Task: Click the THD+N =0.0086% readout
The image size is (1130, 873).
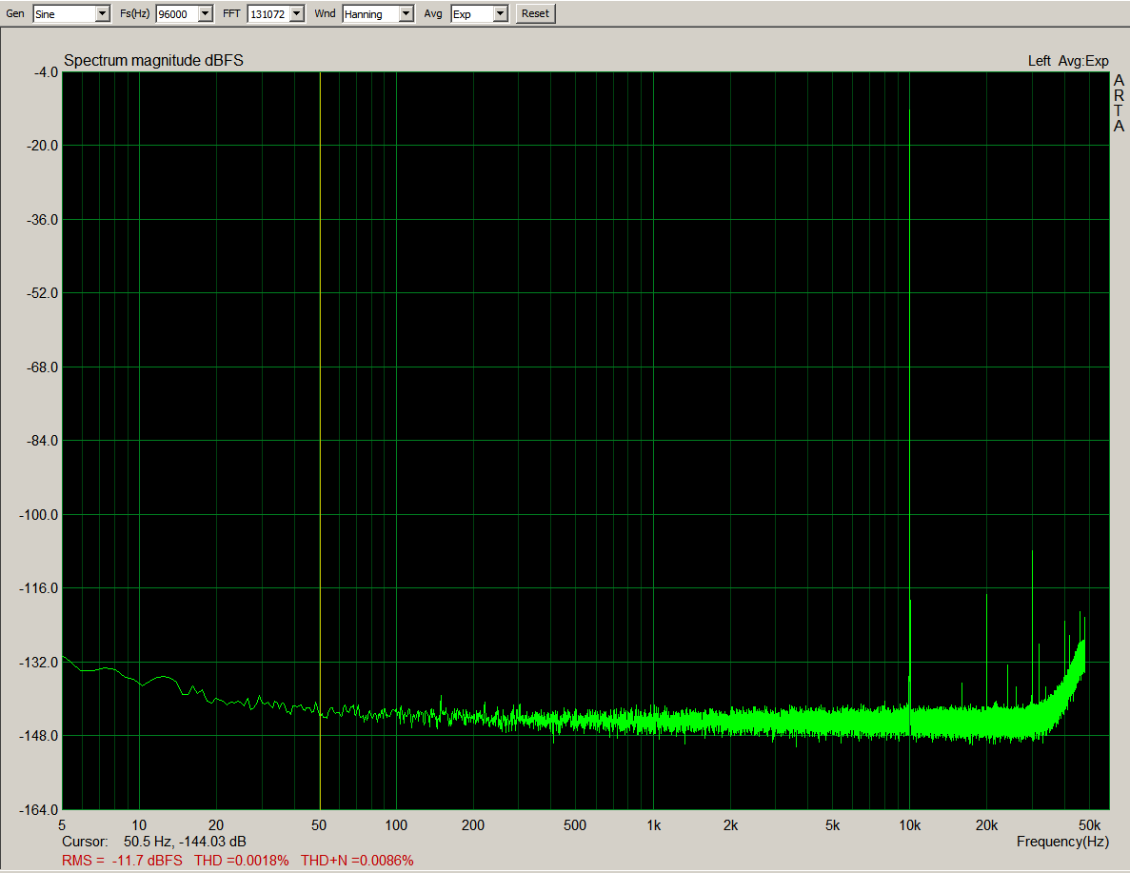Action: click(357, 860)
